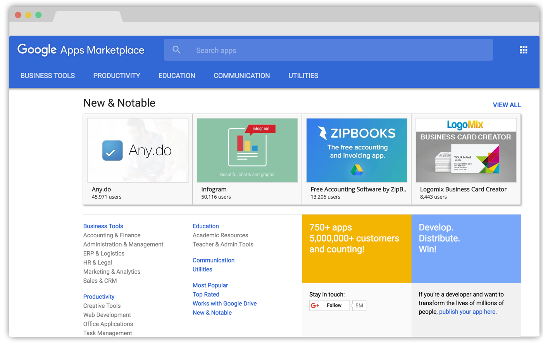Open the New & Notable list link

[212, 313]
